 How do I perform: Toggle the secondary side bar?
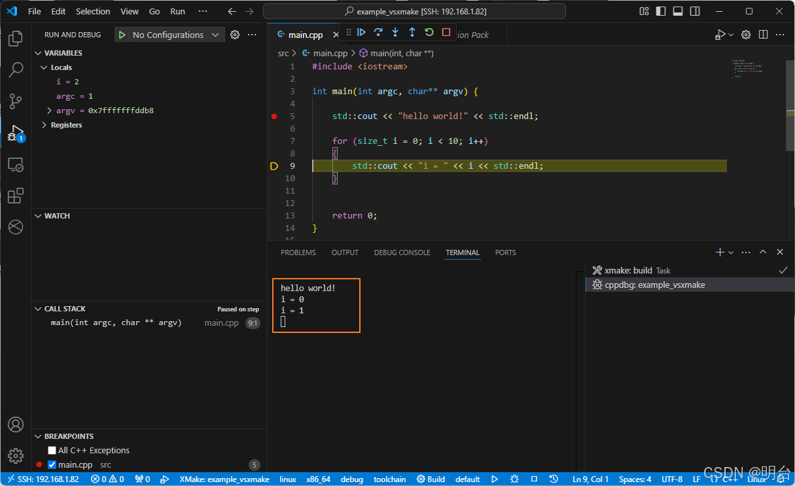click(695, 11)
